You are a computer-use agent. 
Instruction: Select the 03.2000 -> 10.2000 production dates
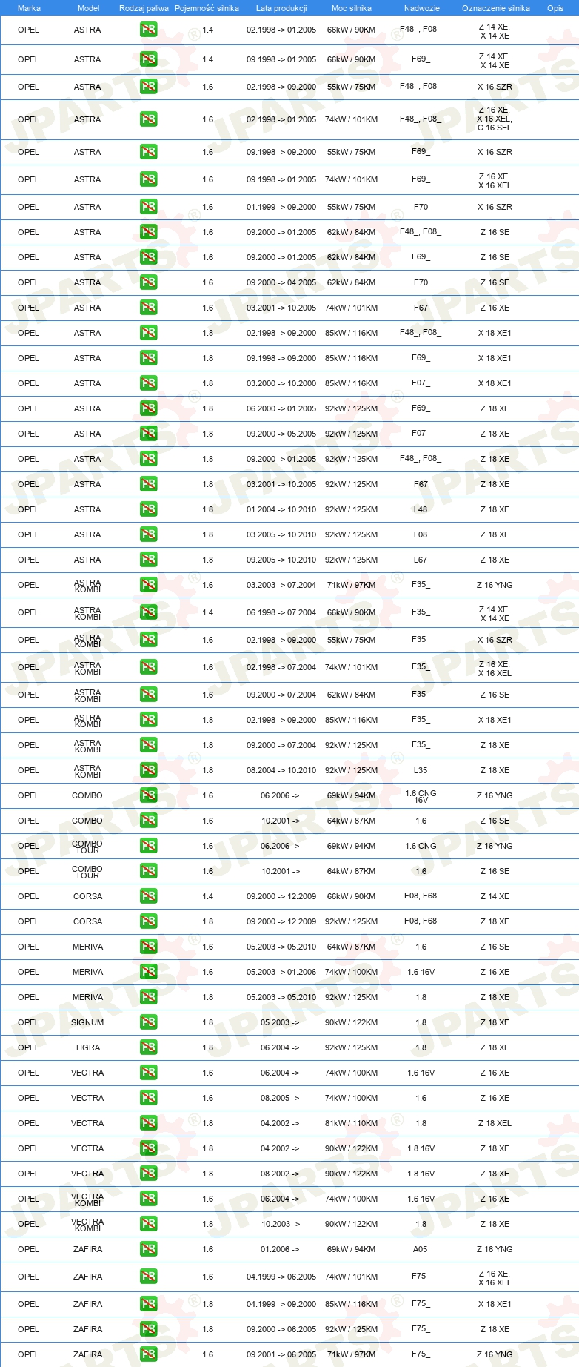[281, 383]
